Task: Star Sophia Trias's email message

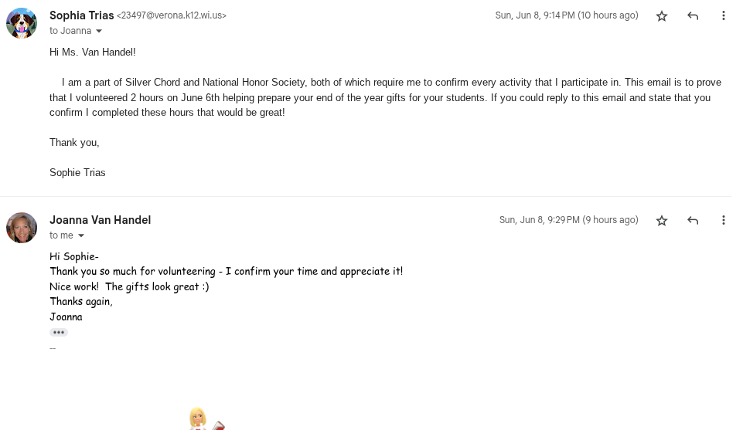Action: [662, 15]
